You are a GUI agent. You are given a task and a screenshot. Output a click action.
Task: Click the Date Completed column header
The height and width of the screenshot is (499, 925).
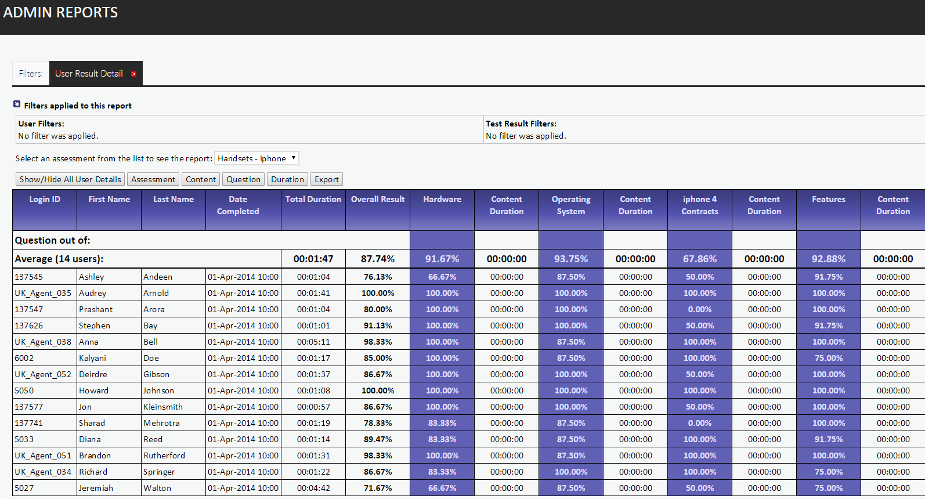pyautogui.click(x=238, y=205)
